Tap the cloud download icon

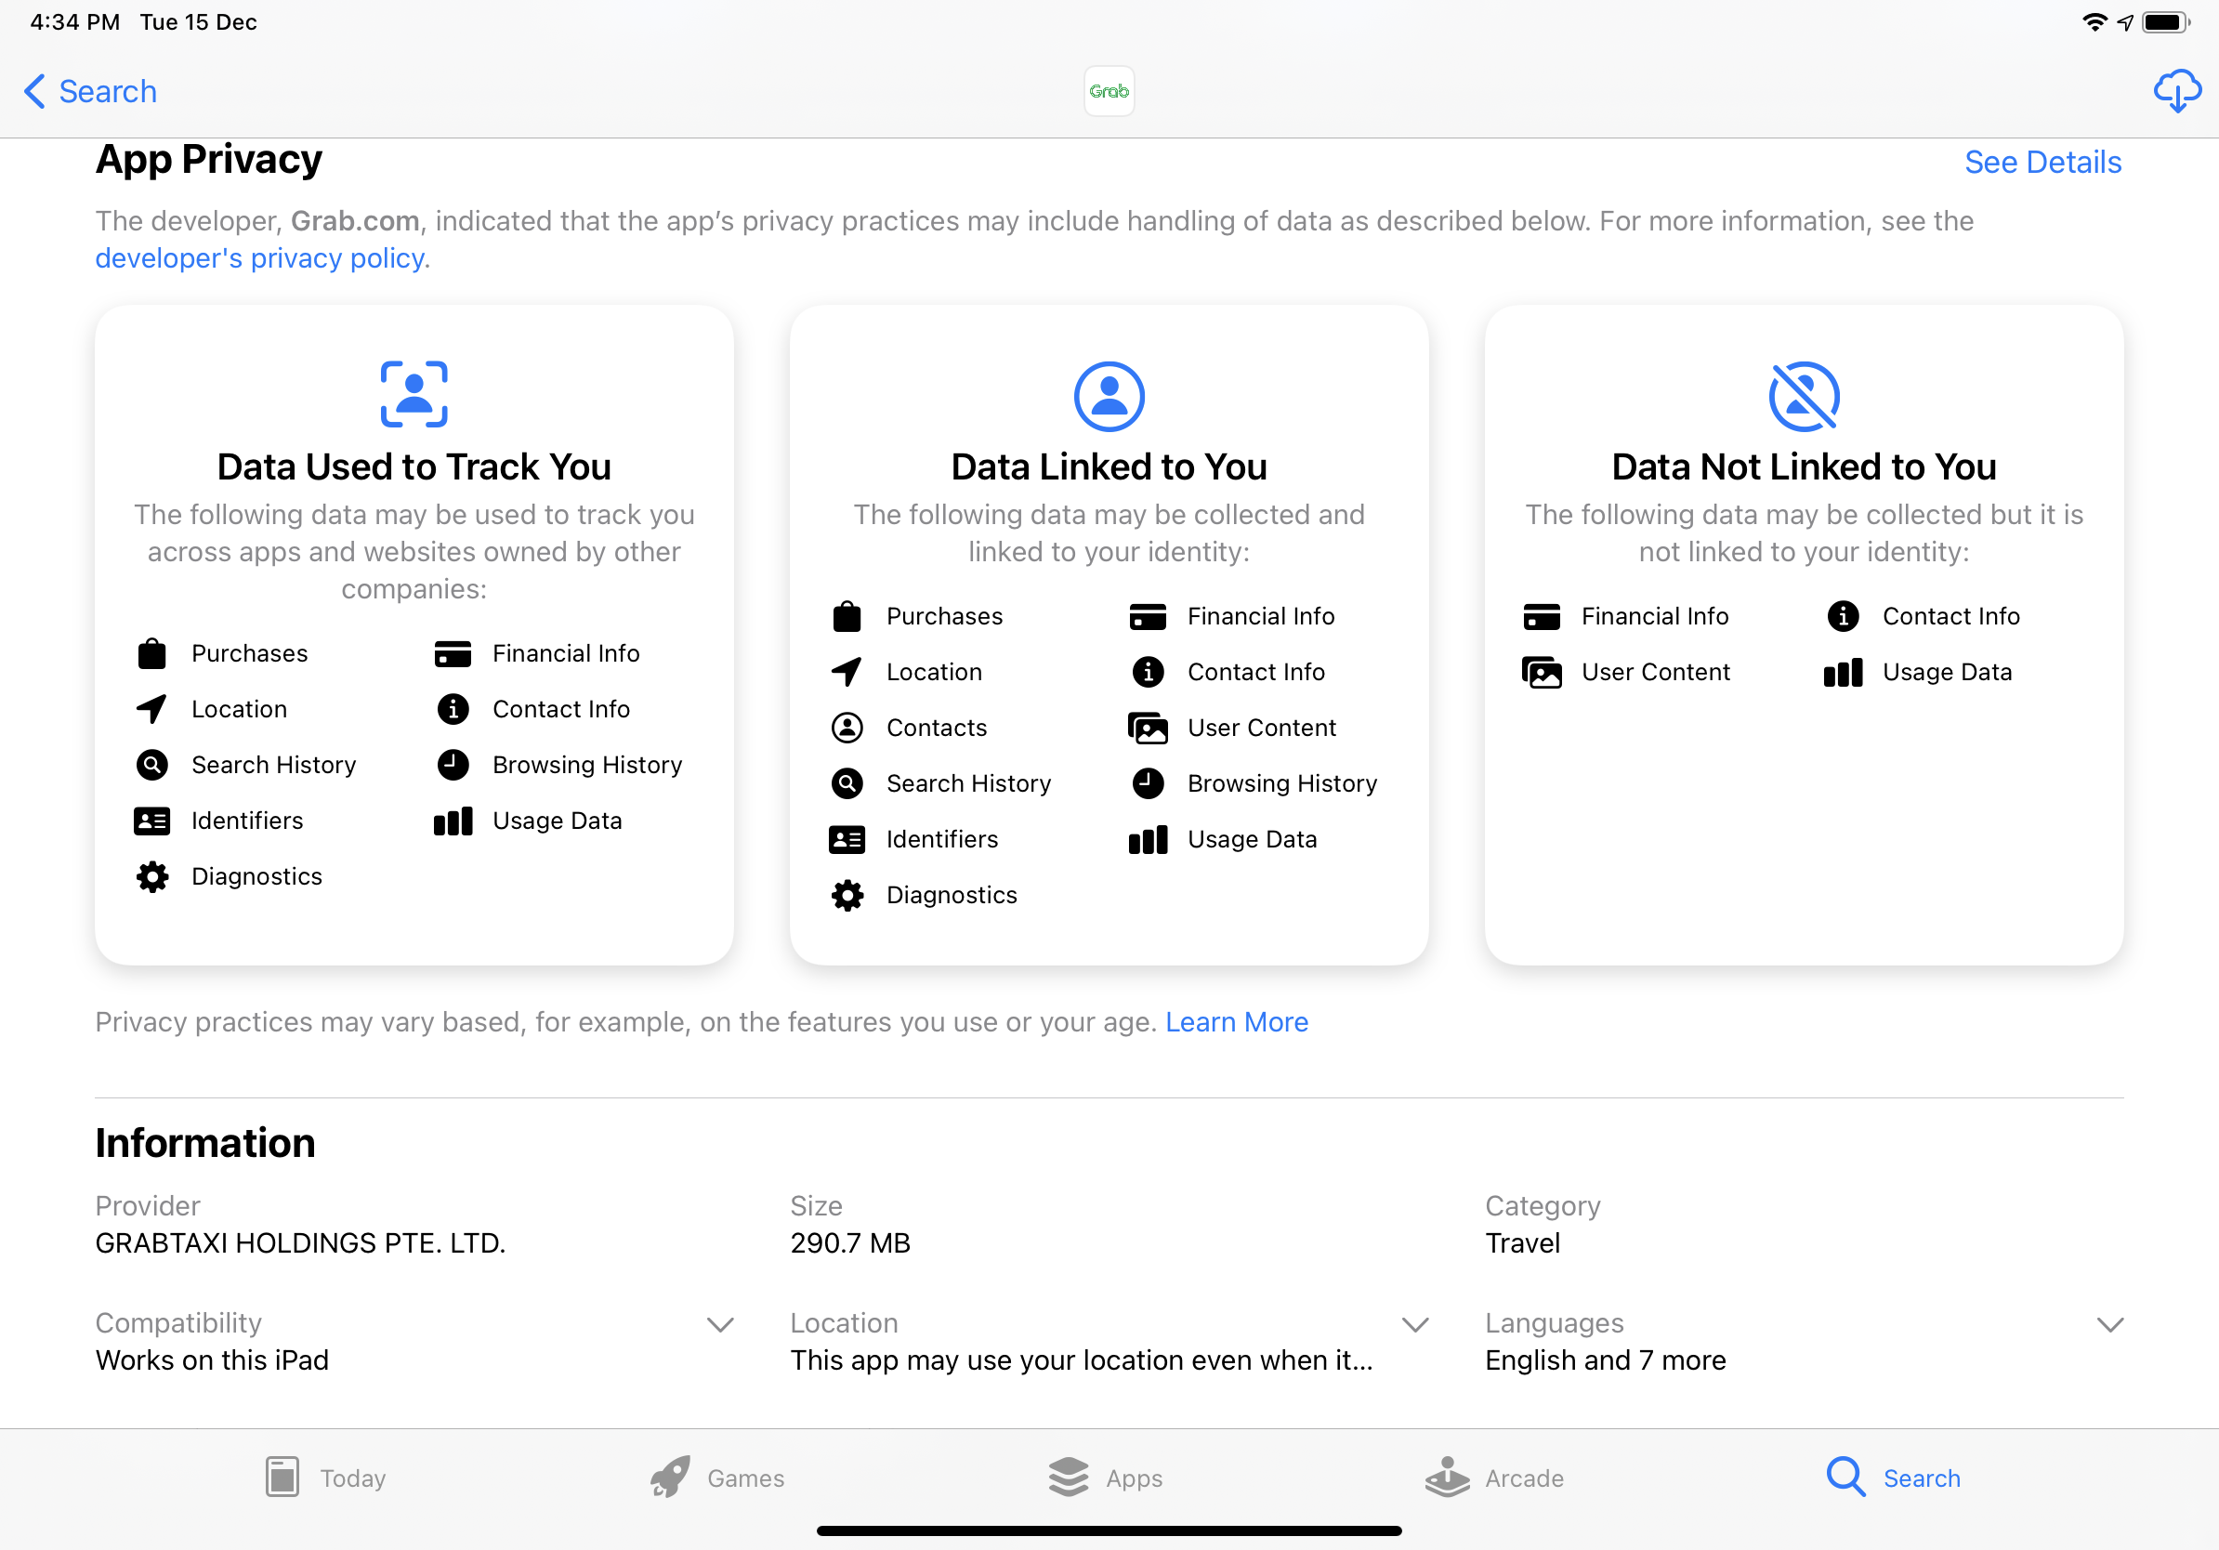[x=2175, y=91]
